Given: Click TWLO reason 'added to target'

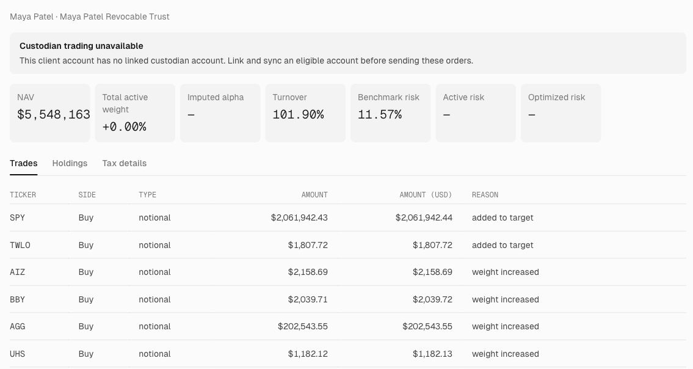Looking at the screenshot, I should click(503, 245).
